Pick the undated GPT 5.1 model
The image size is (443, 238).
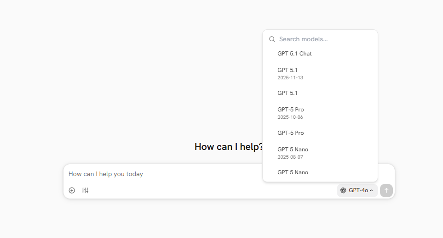(x=288, y=93)
